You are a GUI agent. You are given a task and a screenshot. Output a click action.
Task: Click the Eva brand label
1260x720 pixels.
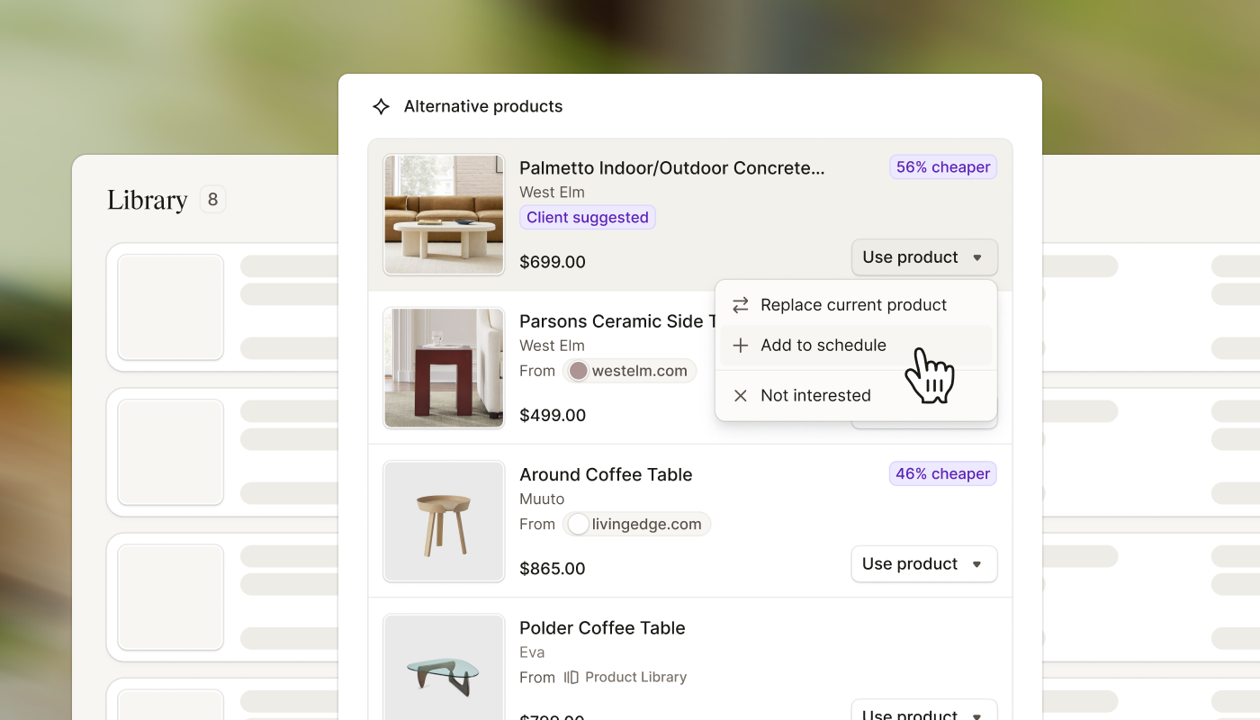pyautogui.click(x=532, y=652)
